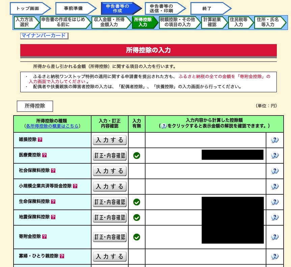Open 収入金額・所得金額入力 sub-step
The height and width of the screenshot is (267, 291).
click(x=111, y=22)
